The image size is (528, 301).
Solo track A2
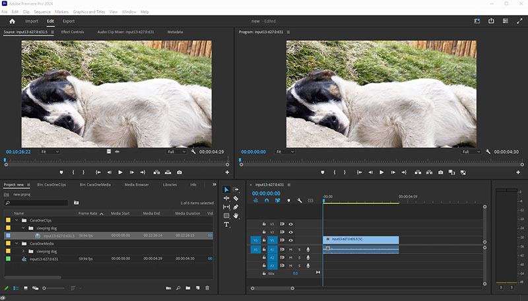(299, 257)
